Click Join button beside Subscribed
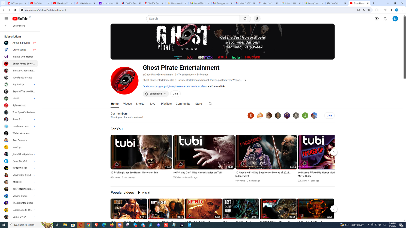This screenshot has width=406, height=228. click(x=175, y=94)
